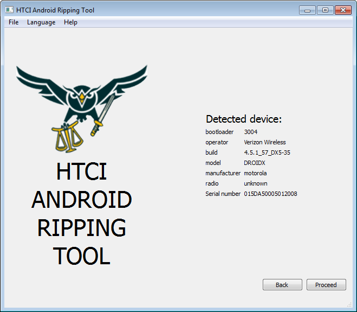Click the 'Detected device:' heading
The height and width of the screenshot is (312, 357).
point(244,119)
